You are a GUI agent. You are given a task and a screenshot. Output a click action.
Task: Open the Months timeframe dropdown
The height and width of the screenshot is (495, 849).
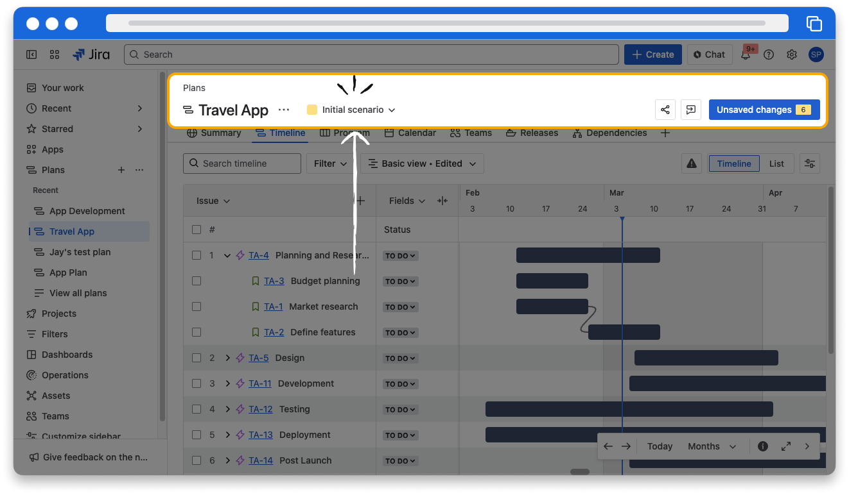pos(712,446)
